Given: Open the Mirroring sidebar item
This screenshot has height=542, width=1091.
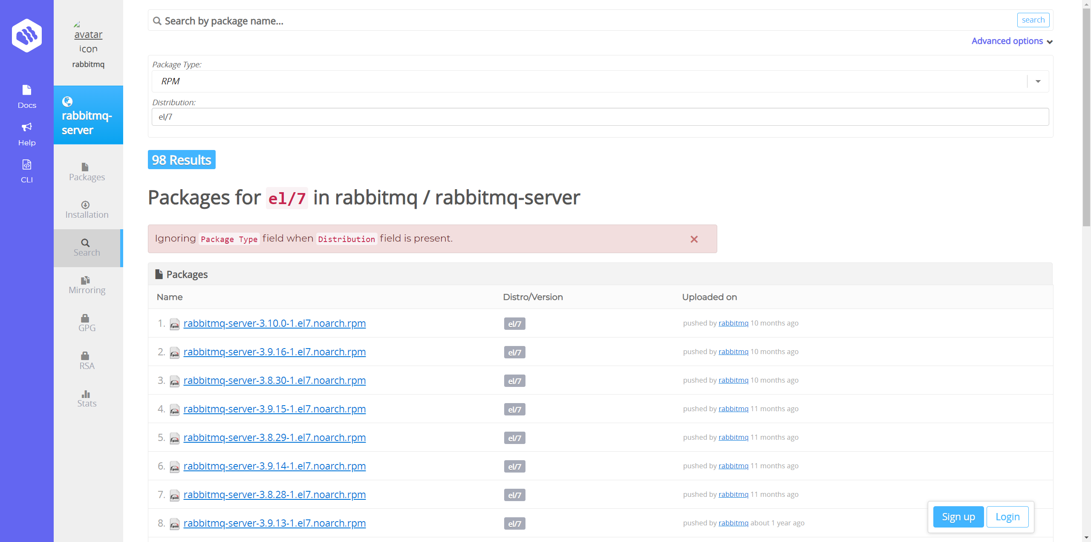Looking at the screenshot, I should click(x=87, y=285).
